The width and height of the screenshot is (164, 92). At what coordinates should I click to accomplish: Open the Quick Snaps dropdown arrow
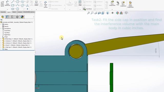pos(80,10)
